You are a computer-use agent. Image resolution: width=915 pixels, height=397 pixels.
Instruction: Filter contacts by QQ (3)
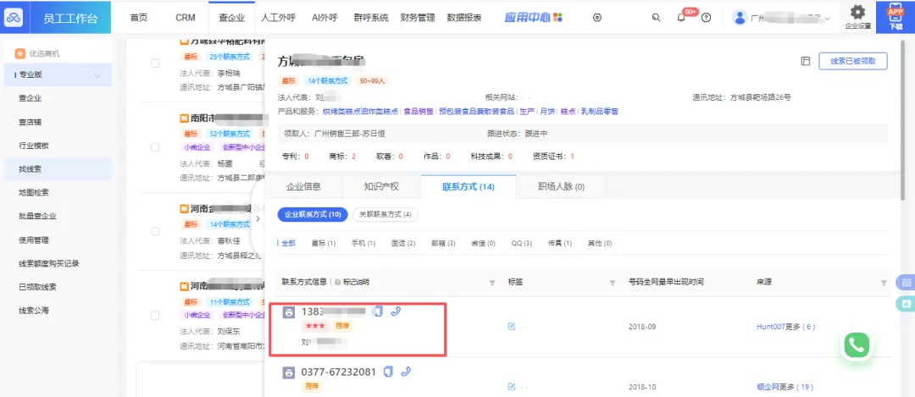(x=522, y=243)
